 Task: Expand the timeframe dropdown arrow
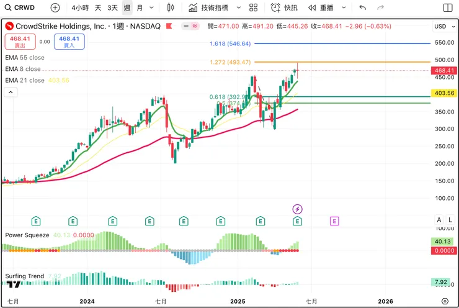click(x=151, y=7)
